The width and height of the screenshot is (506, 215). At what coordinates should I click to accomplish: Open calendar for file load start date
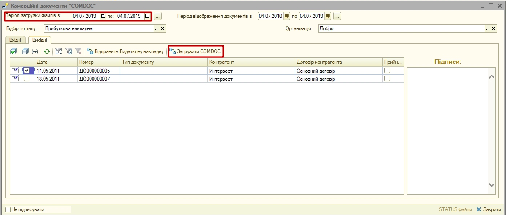coord(103,16)
